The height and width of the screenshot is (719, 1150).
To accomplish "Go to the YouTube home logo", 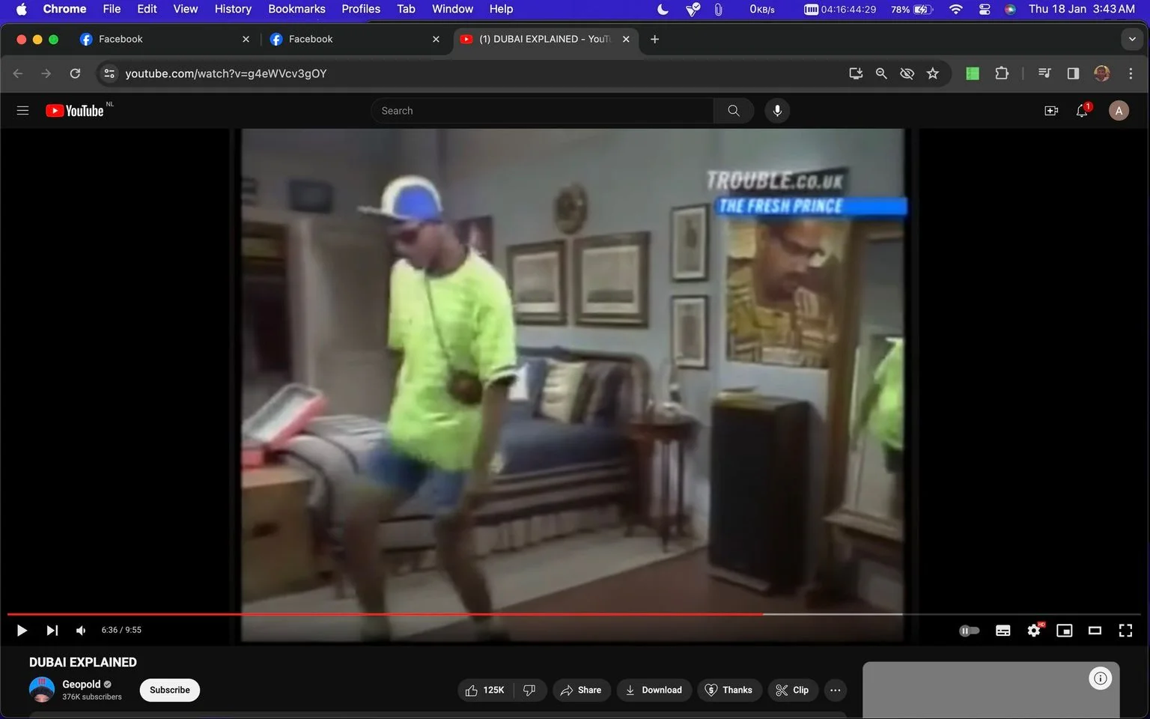I will click(75, 111).
